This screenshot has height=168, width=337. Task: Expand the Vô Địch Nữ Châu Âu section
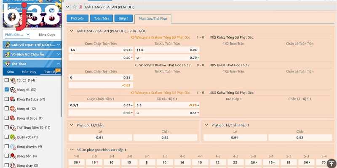point(58,54)
